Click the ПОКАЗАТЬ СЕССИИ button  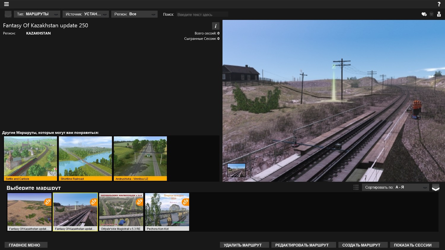pyautogui.click(x=415, y=245)
